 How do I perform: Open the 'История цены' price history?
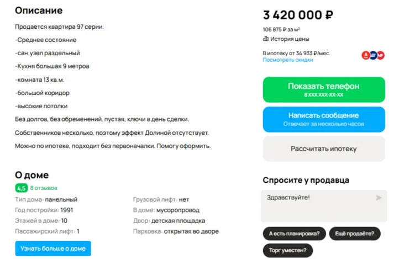290,39
